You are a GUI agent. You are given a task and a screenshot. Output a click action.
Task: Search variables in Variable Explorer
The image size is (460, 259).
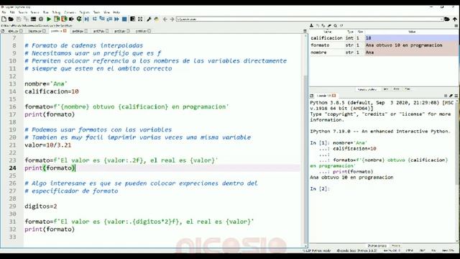click(x=336, y=26)
